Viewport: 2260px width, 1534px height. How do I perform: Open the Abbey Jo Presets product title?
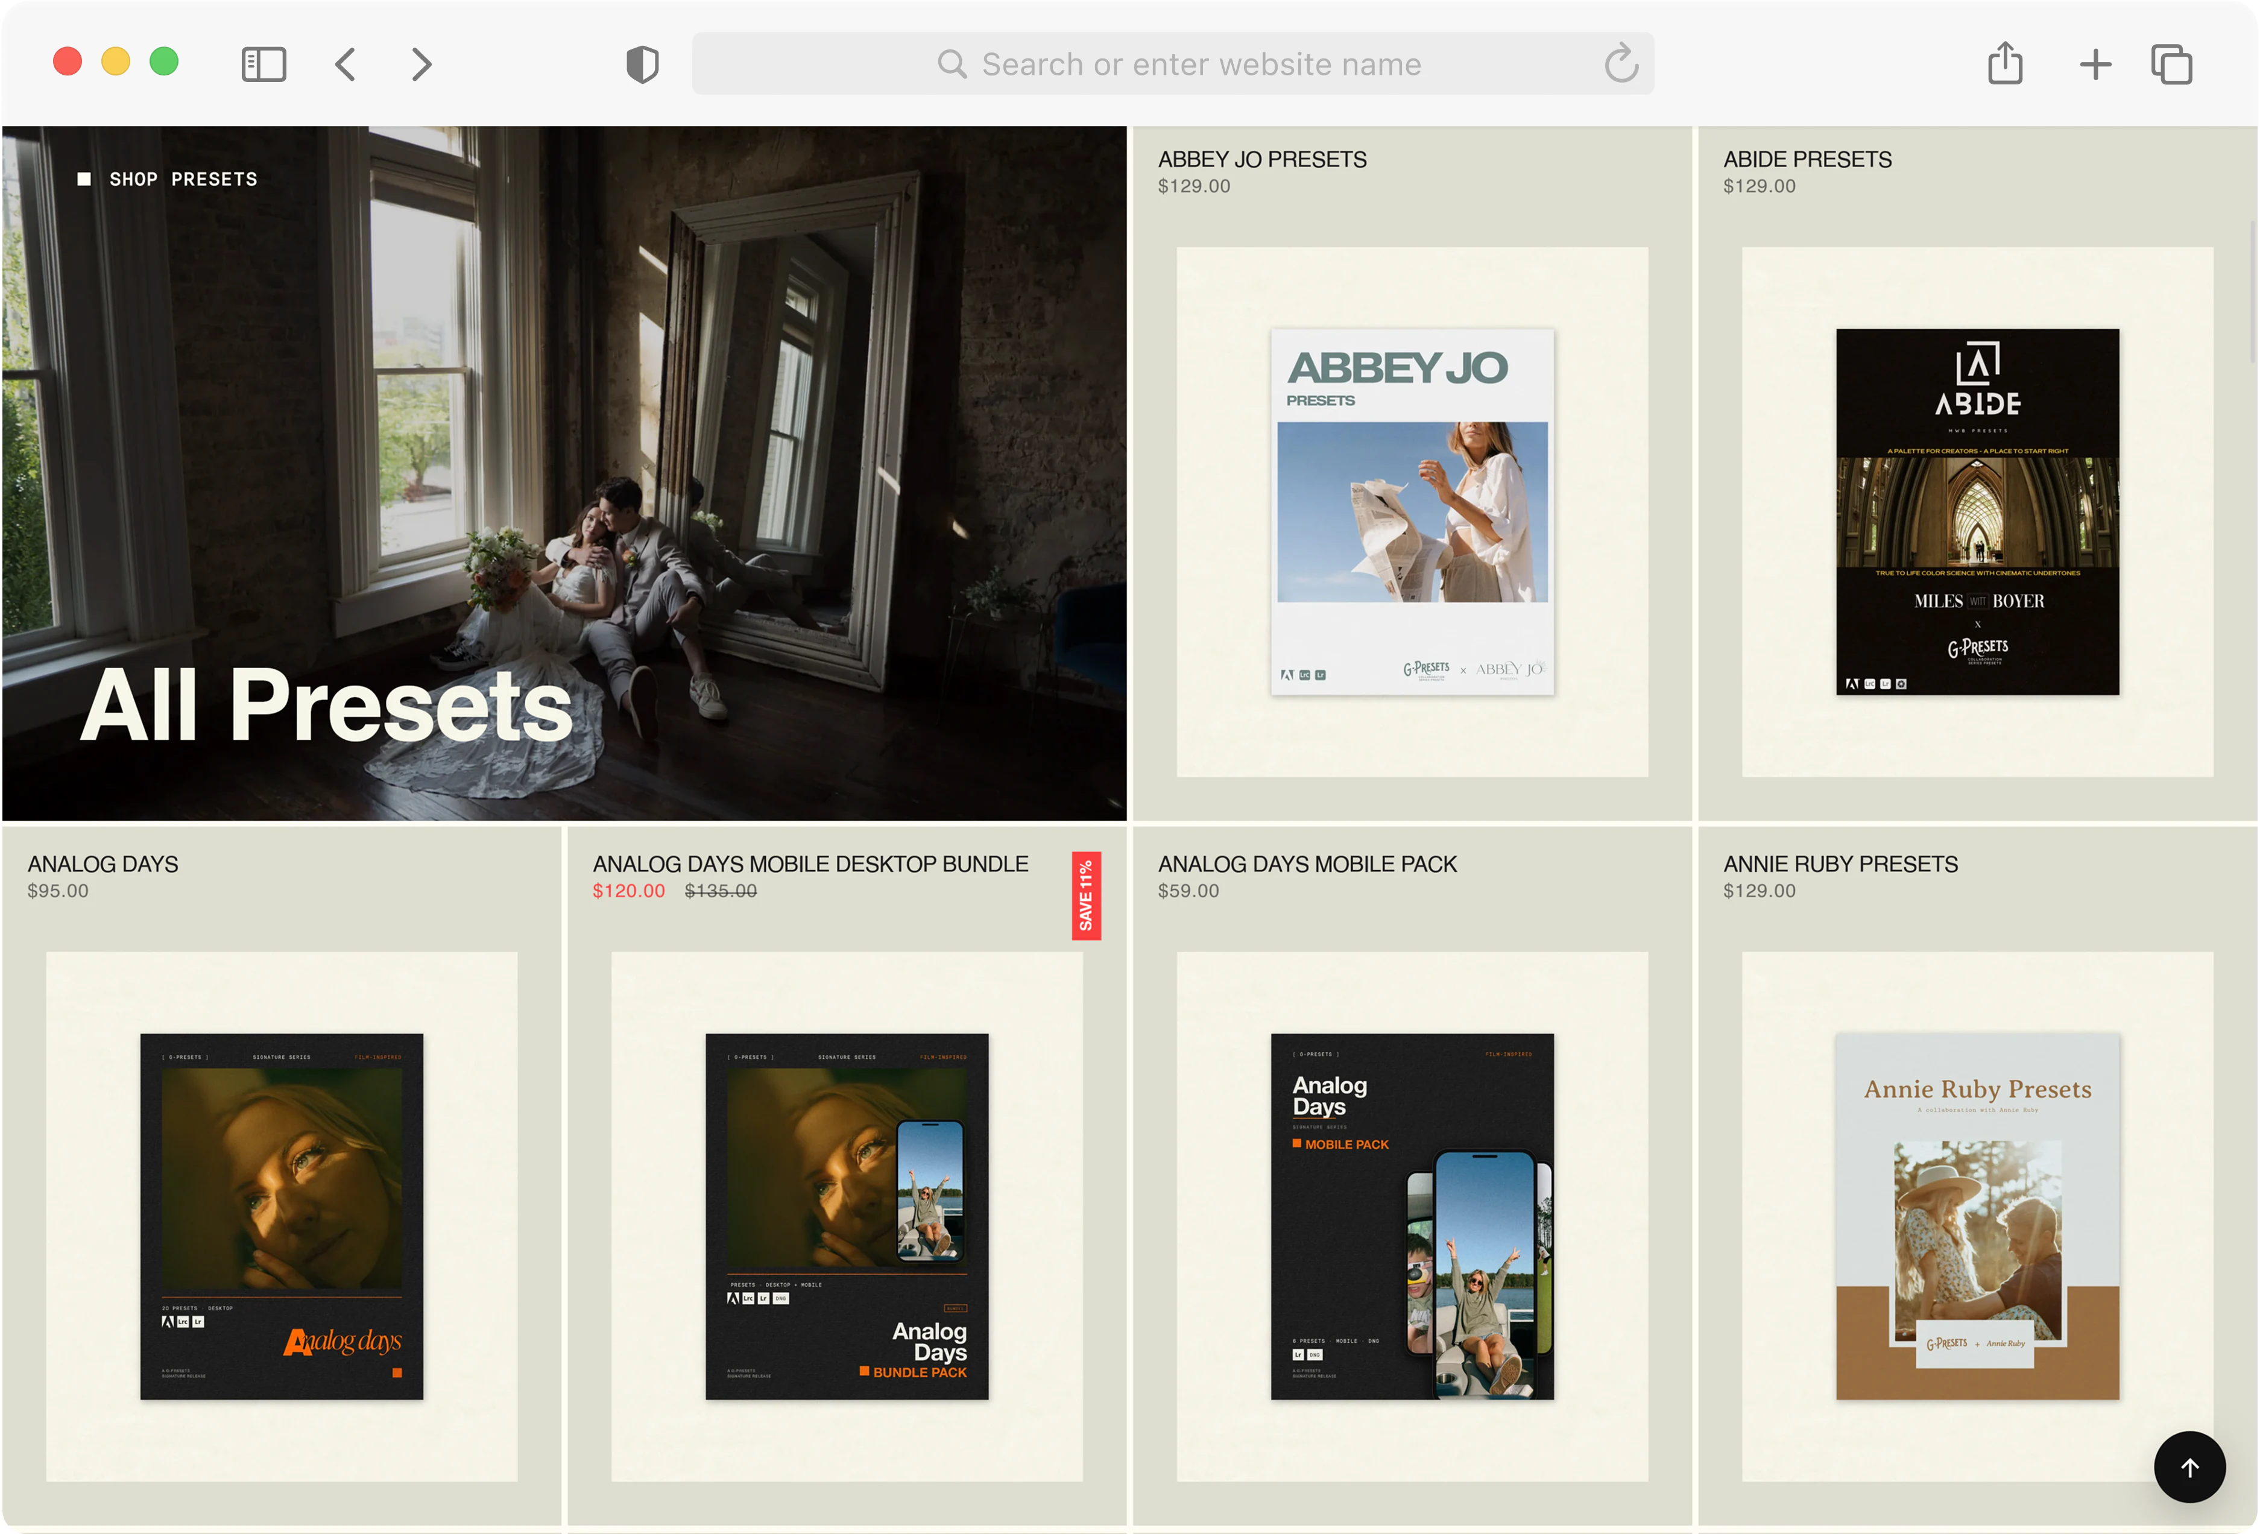pos(1262,160)
